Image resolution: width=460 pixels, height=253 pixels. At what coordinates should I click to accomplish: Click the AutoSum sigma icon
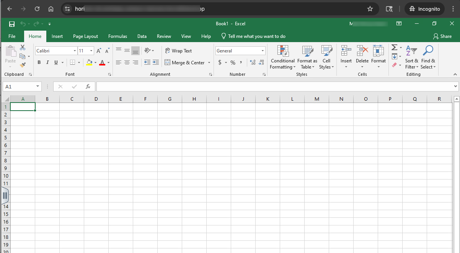point(394,47)
